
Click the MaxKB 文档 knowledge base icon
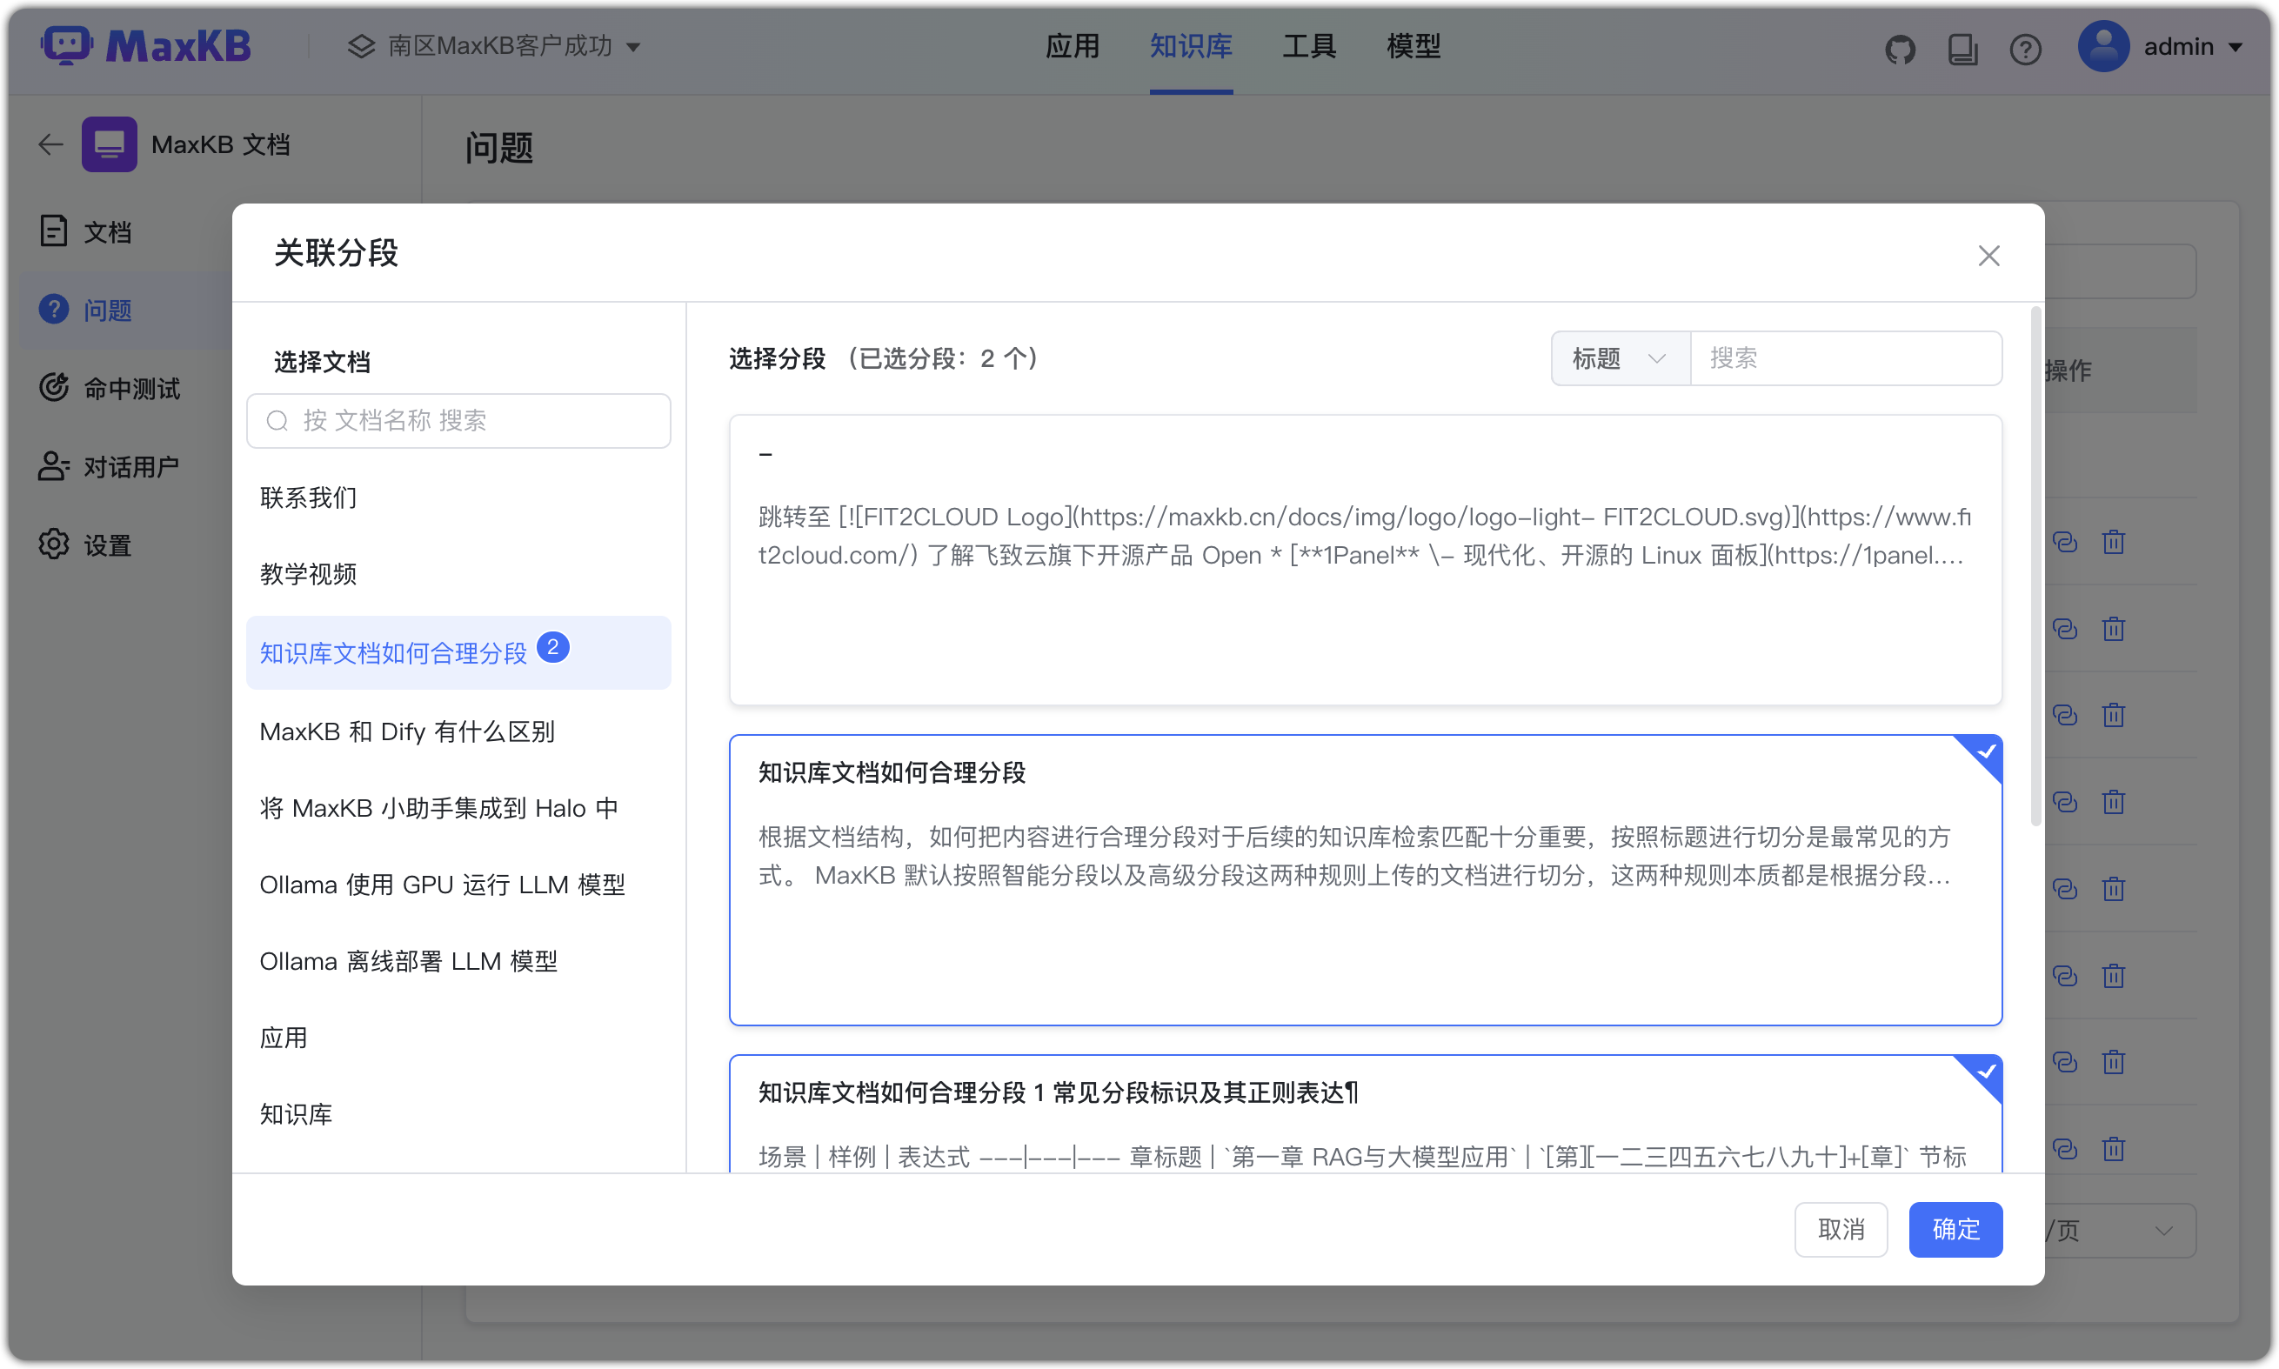(x=109, y=144)
